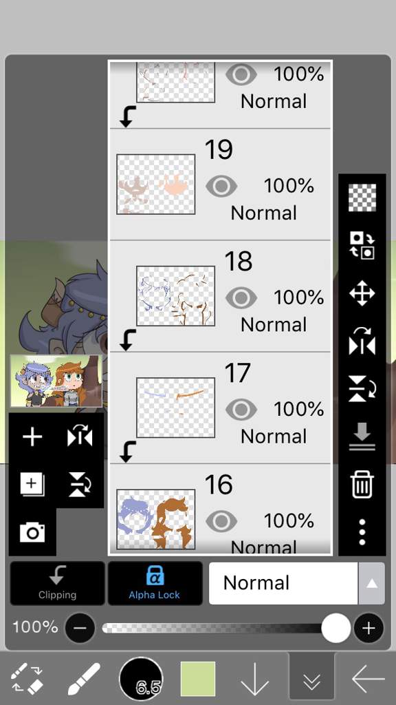Hide layer 19 using eye icon
Image resolution: width=396 pixels, height=705 pixels.
[x=221, y=186]
